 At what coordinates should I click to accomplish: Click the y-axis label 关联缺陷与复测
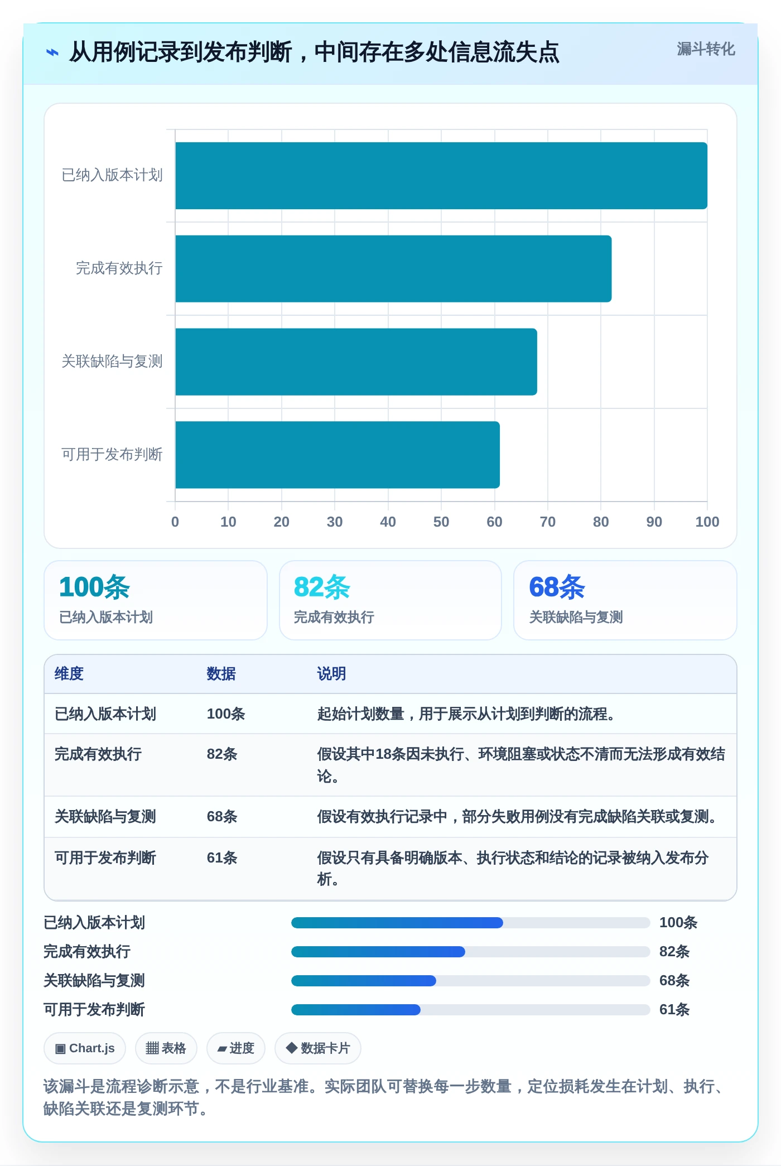112,362
